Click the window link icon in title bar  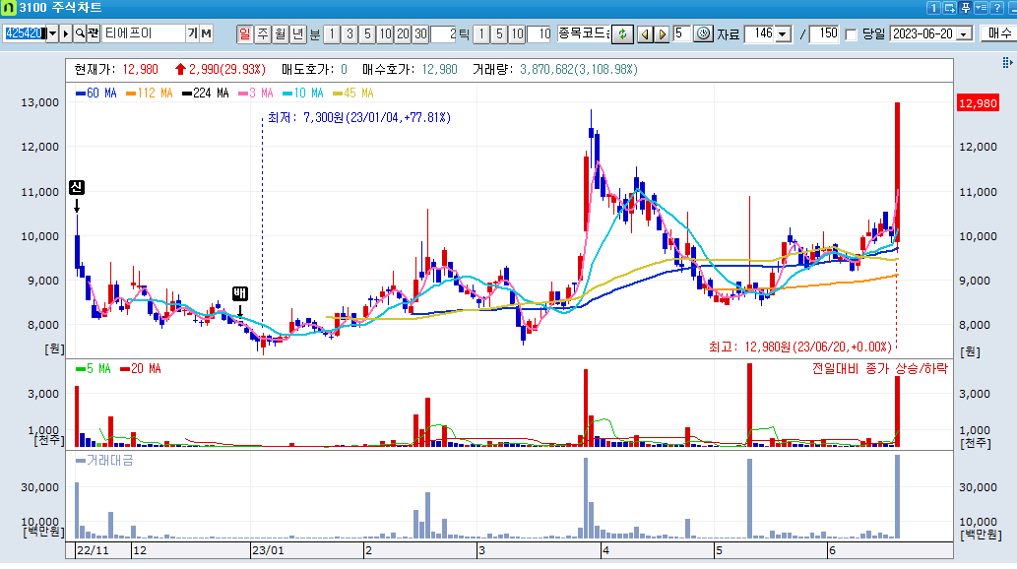coord(949,8)
